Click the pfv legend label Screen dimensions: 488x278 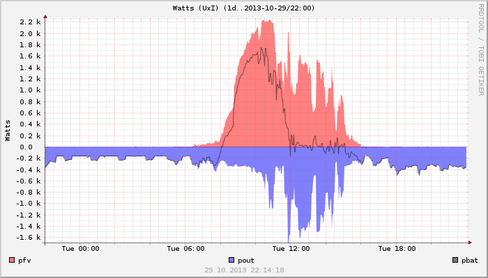click(x=24, y=261)
